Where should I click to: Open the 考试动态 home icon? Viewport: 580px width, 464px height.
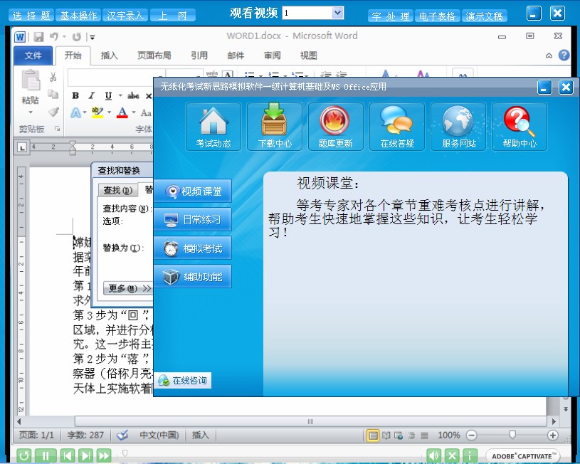pyautogui.click(x=213, y=127)
